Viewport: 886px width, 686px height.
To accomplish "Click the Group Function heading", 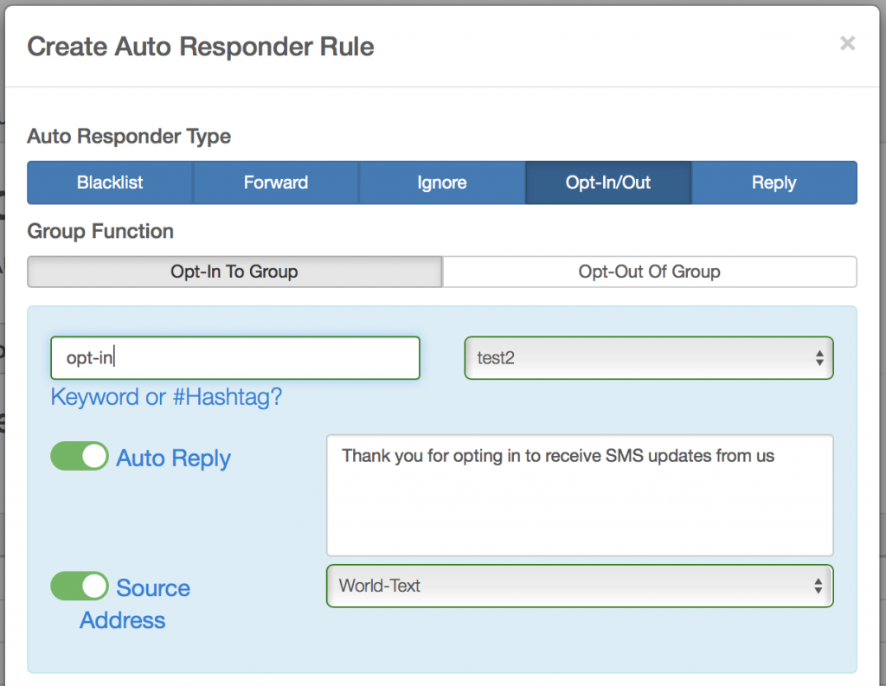I will coord(100,231).
